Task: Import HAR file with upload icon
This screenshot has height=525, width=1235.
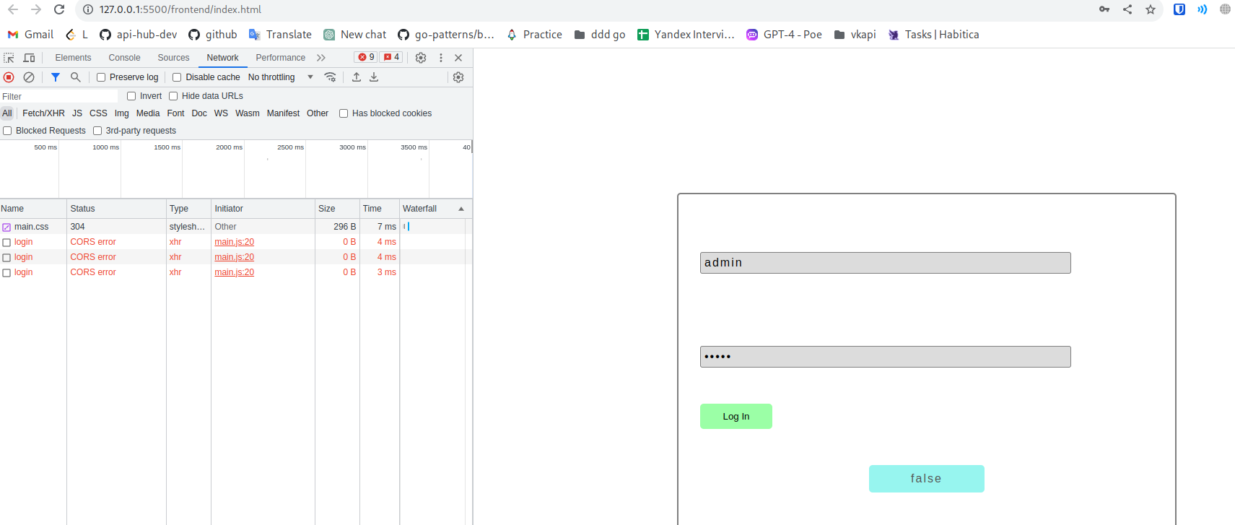Action: pos(357,77)
